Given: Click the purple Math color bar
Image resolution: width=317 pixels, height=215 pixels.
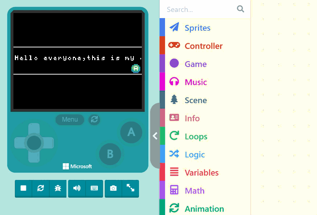Looking at the screenshot, I should 162,190.
